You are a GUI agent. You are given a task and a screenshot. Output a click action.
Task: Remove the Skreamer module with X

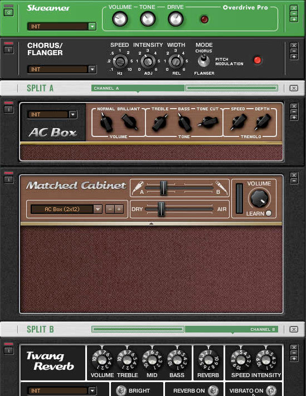[x=294, y=8]
